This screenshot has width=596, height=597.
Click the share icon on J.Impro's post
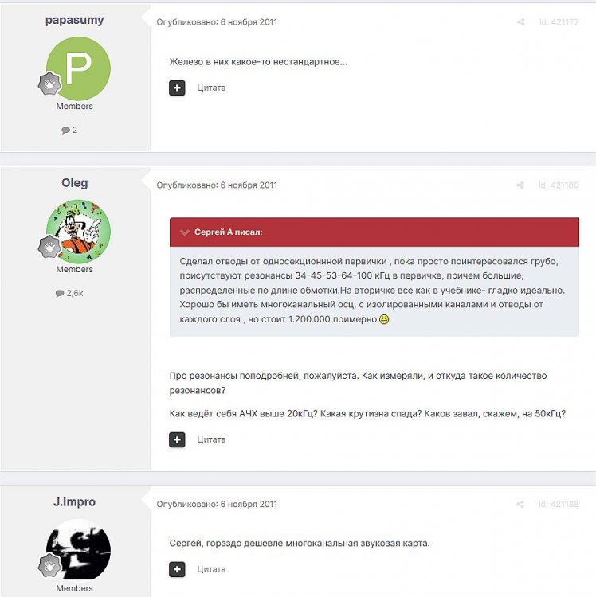[520, 504]
